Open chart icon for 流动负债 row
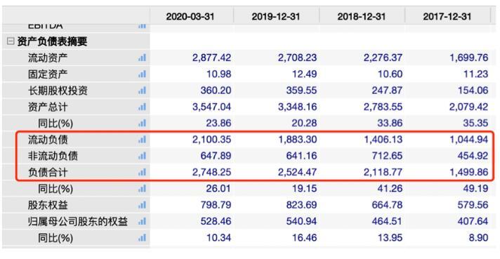Viewport: 500px width, 259px height. tap(143, 139)
